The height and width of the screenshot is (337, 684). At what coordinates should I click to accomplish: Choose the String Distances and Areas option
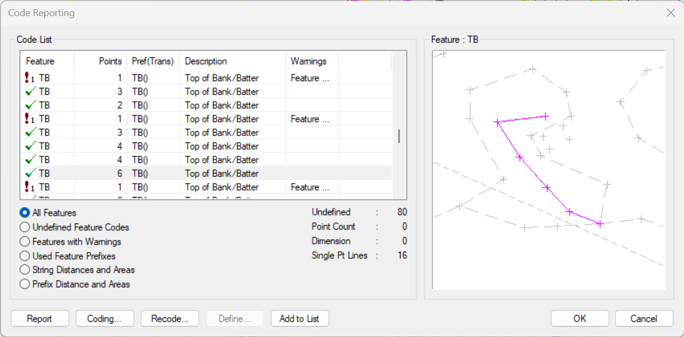24,270
